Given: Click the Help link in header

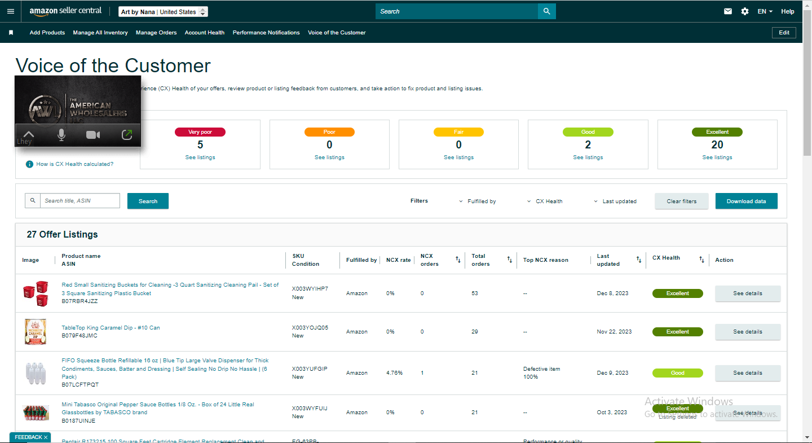Looking at the screenshot, I should (x=788, y=11).
